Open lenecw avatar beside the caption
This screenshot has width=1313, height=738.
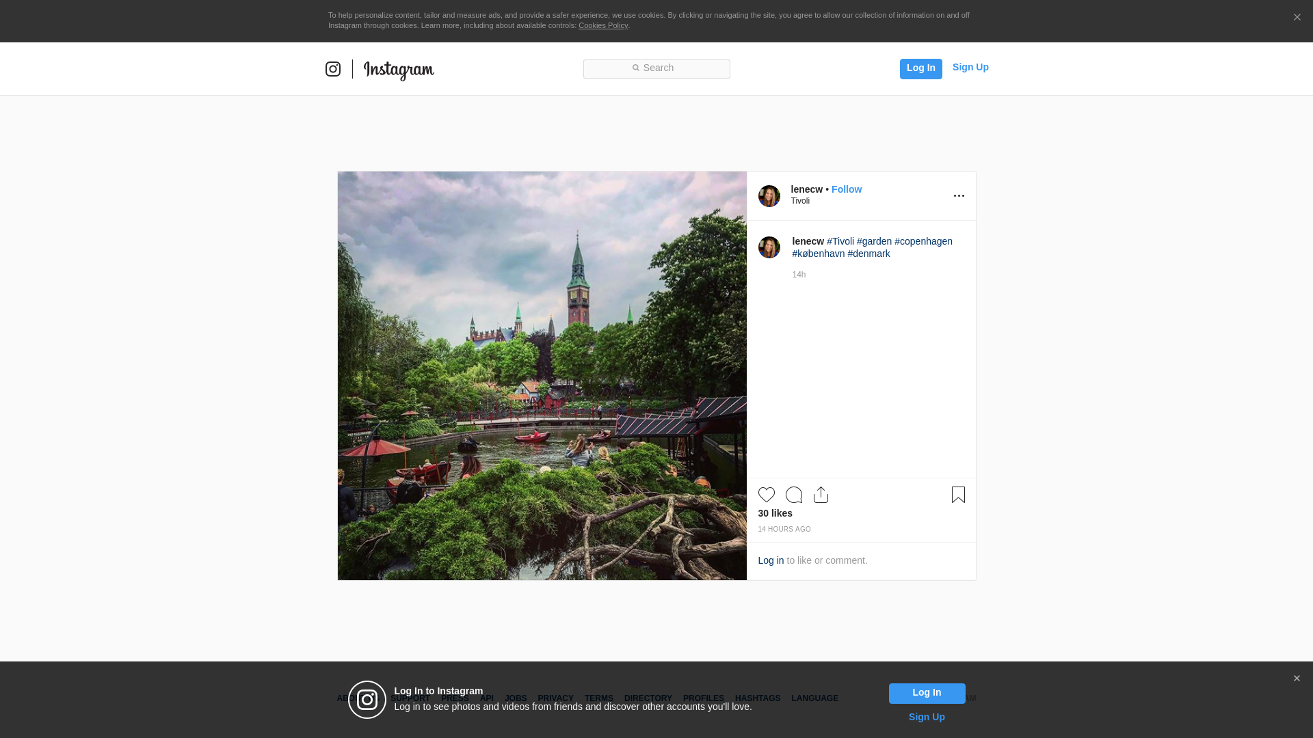[769, 247]
